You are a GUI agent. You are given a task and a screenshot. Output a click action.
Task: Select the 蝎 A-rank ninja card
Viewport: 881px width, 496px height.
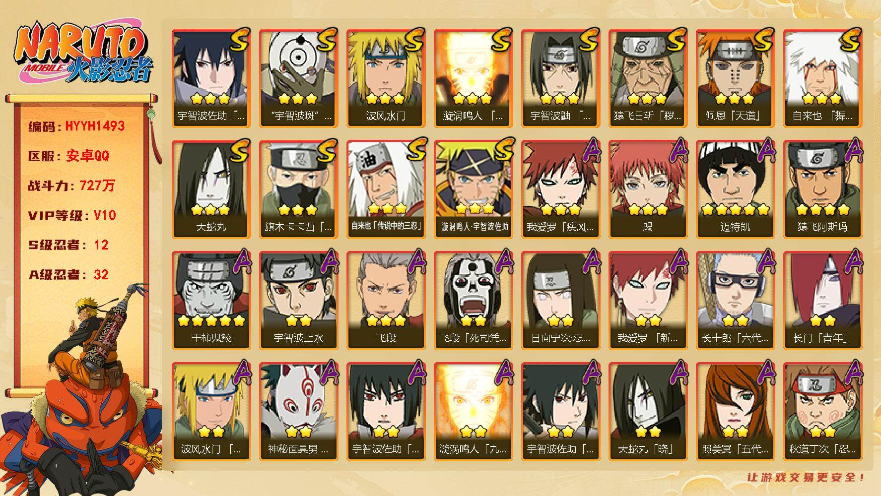(648, 189)
